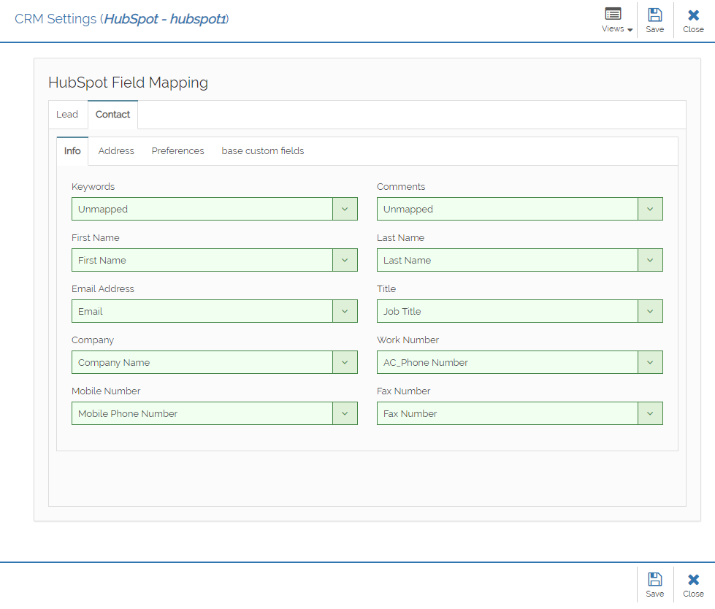
Task: Click the Email Address label
Action: click(102, 289)
